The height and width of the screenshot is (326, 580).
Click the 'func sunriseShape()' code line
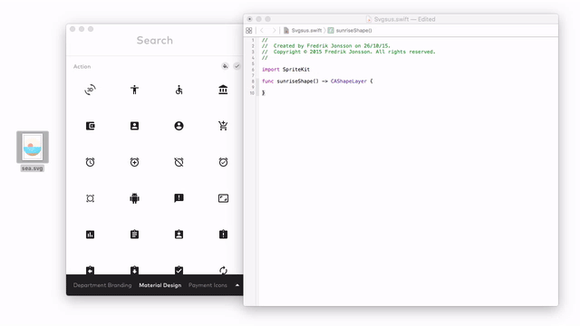(x=317, y=81)
